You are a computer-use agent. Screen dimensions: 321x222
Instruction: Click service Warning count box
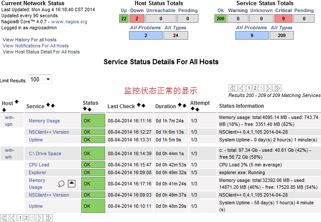tap(238, 19)
